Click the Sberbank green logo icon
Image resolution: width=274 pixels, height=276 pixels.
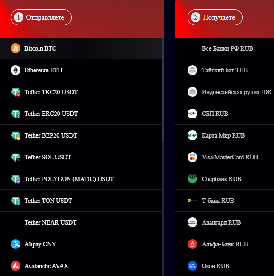pyautogui.click(x=192, y=179)
